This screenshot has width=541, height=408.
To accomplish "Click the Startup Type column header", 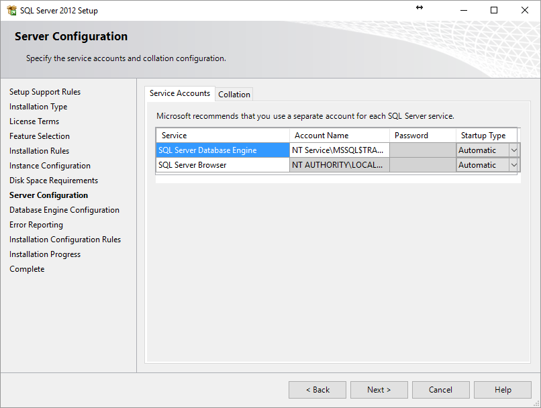I will coord(487,135).
